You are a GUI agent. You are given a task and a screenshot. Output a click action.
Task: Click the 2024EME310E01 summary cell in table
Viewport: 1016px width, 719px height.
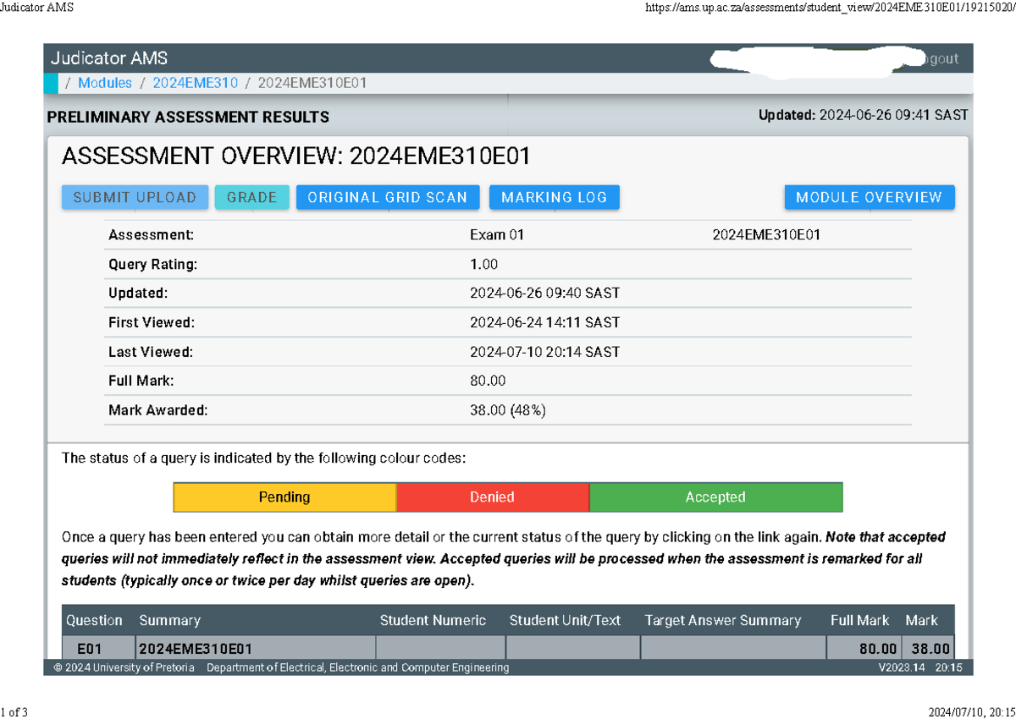pos(256,649)
